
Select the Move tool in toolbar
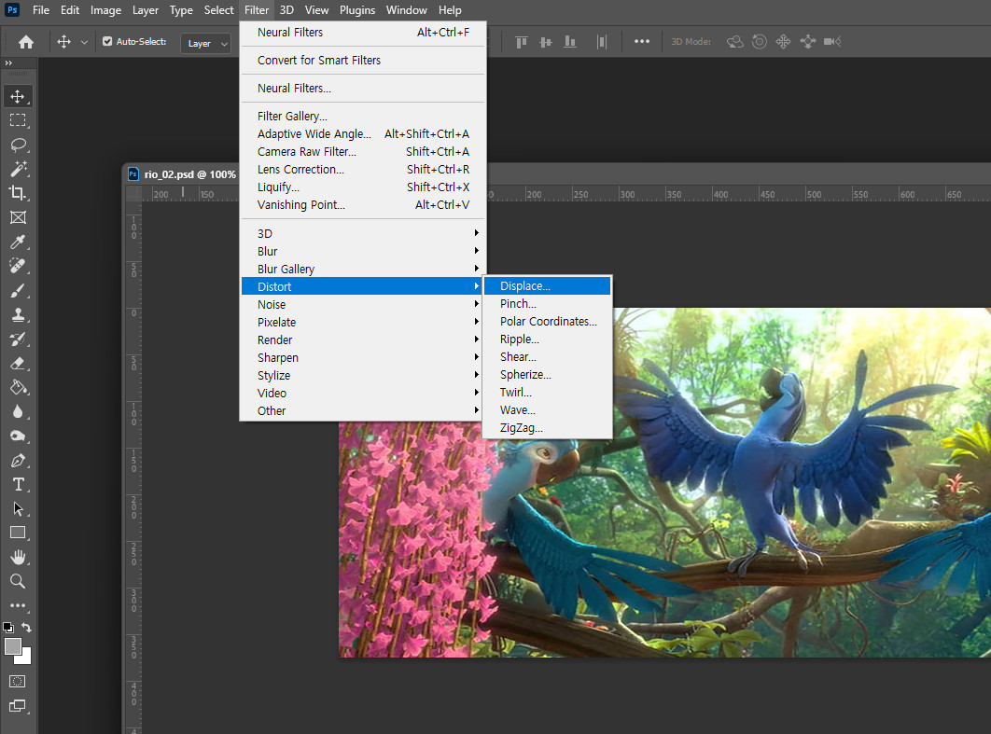click(x=18, y=97)
